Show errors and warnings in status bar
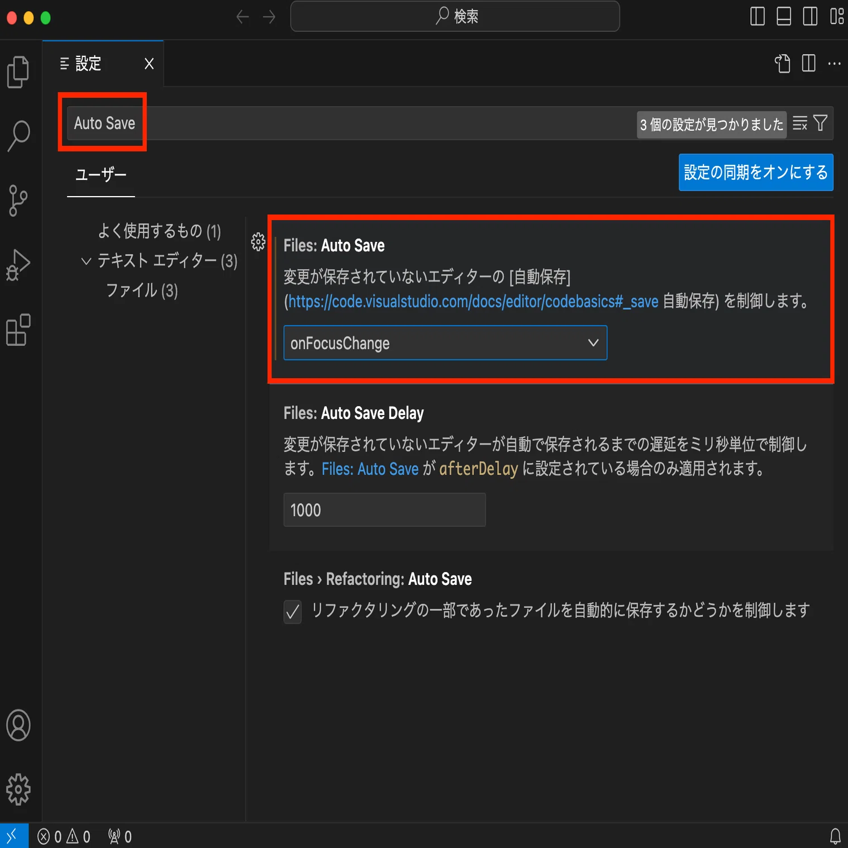The width and height of the screenshot is (848, 848). coord(64,836)
